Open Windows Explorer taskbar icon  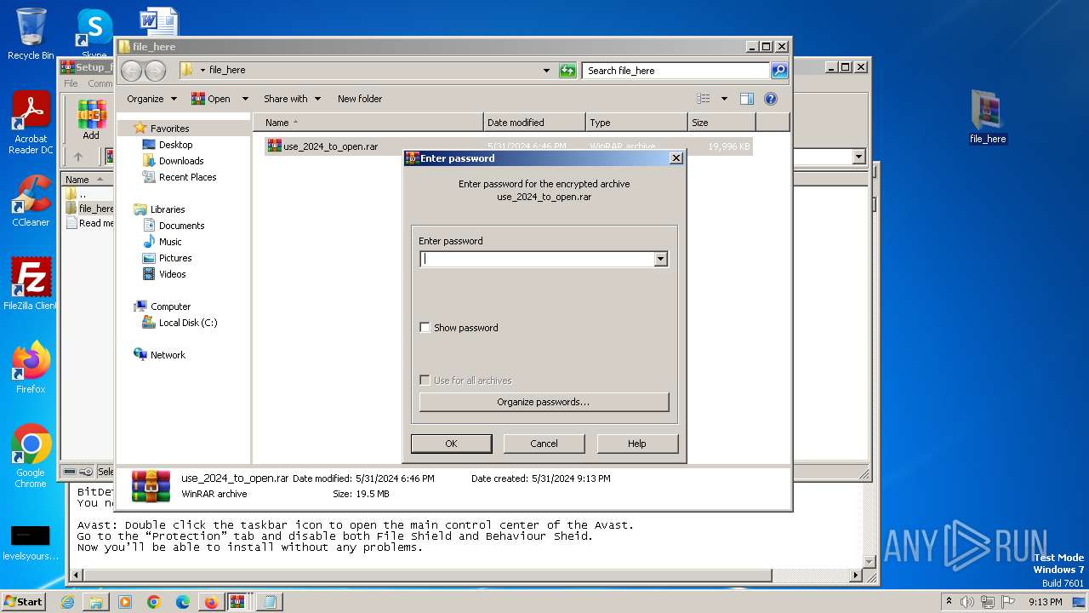tap(96, 602)
